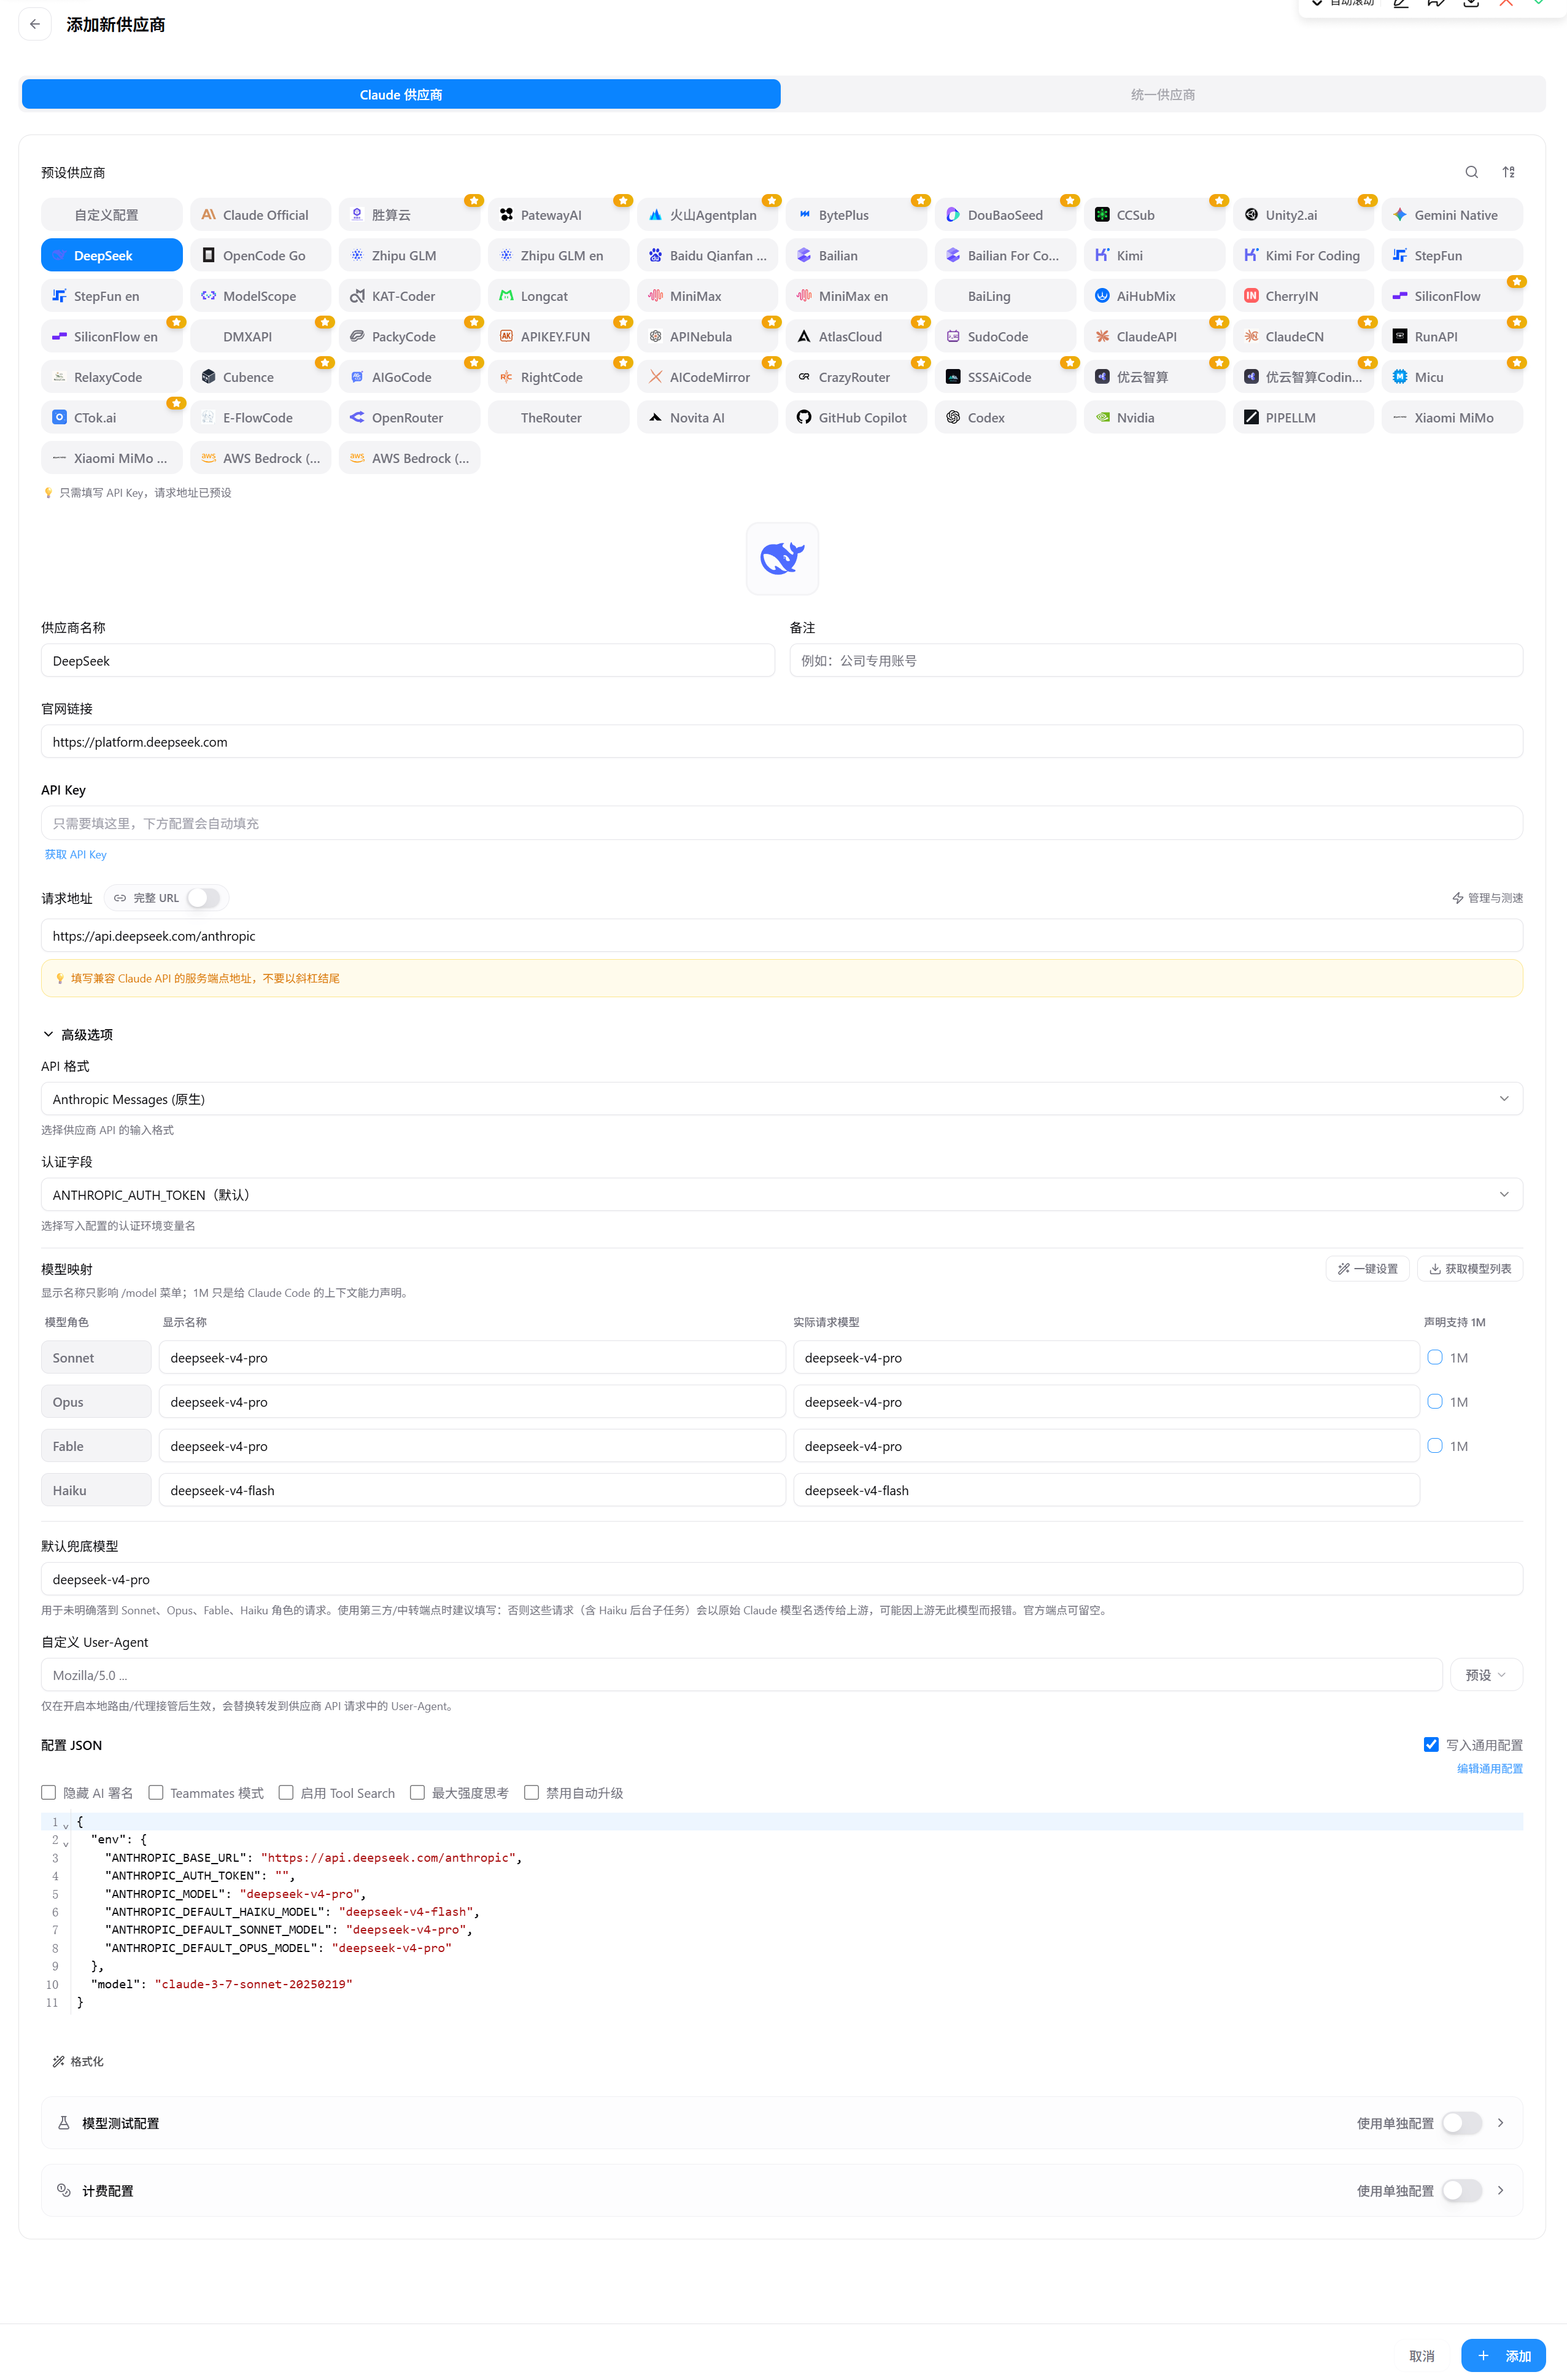Pick the 火山Agentplan preset

[708, 215]
